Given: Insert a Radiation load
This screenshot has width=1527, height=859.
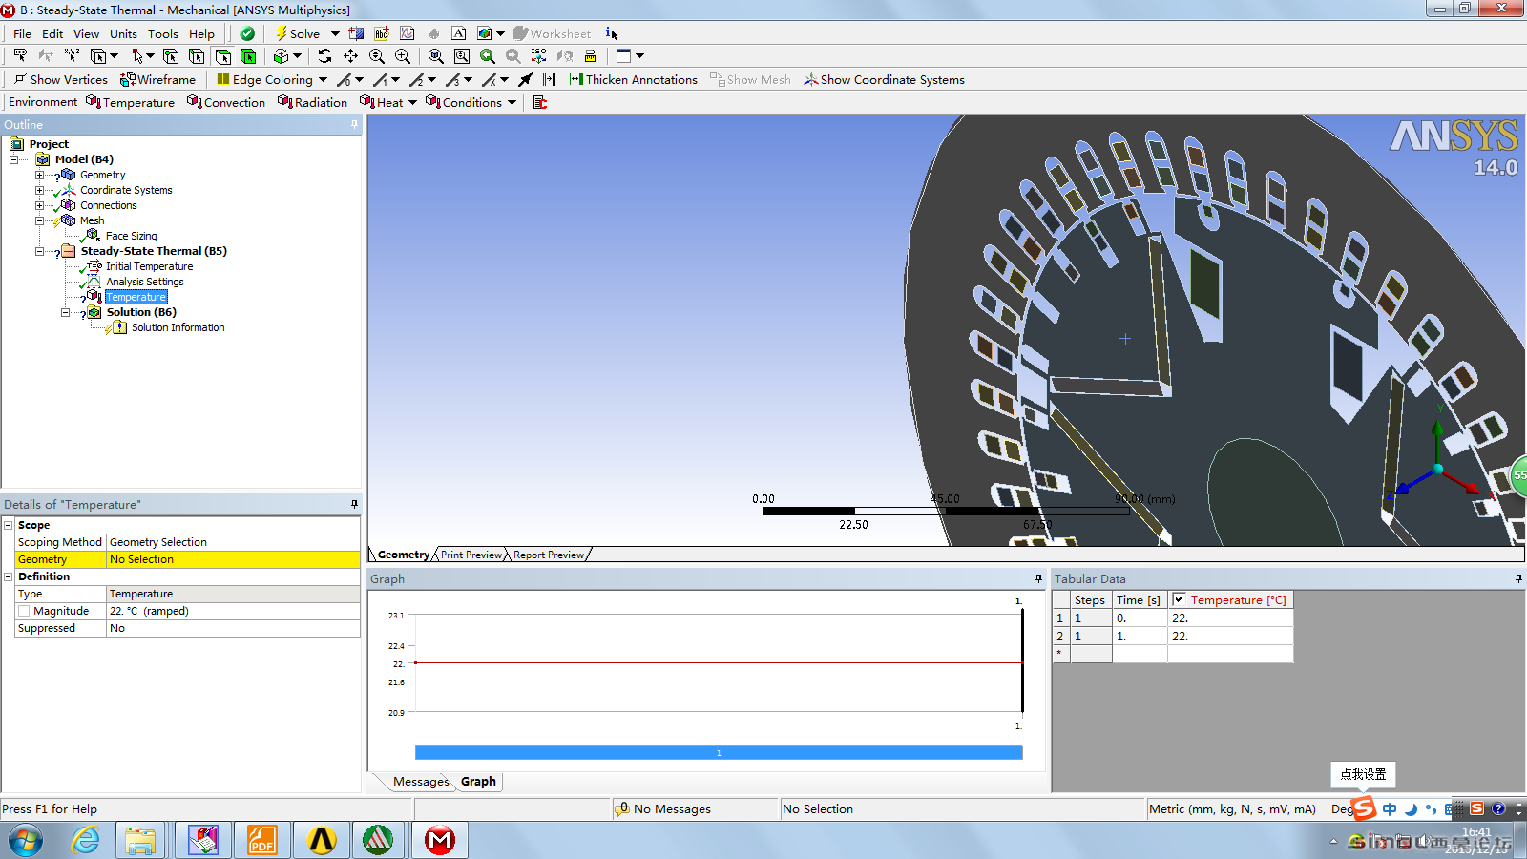Looking at the screenshot, I should pos(312,102).
